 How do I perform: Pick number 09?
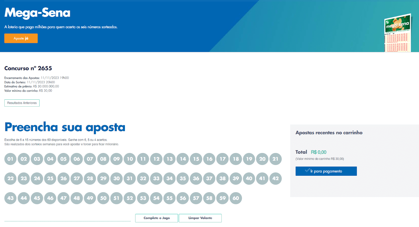point(117,159)
